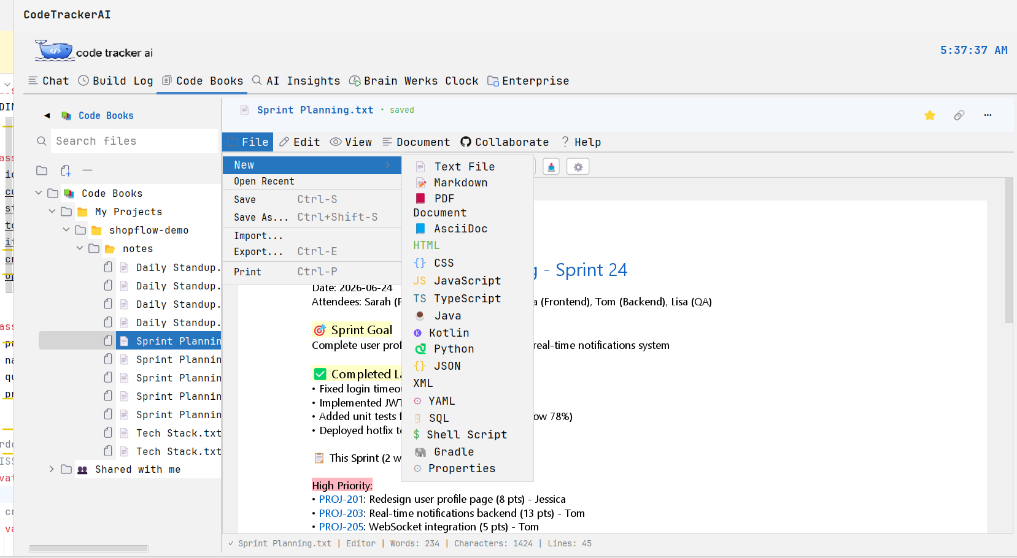
Task: Select Open Recent in File menu
Action: tap(312, 182)
